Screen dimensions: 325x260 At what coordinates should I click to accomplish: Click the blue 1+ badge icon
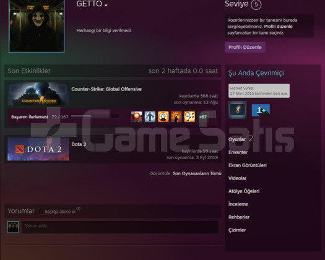click(x=261, y=110)
